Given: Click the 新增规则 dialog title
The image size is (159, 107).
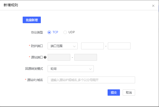Looking at the screenshot, I should (11, 5).
